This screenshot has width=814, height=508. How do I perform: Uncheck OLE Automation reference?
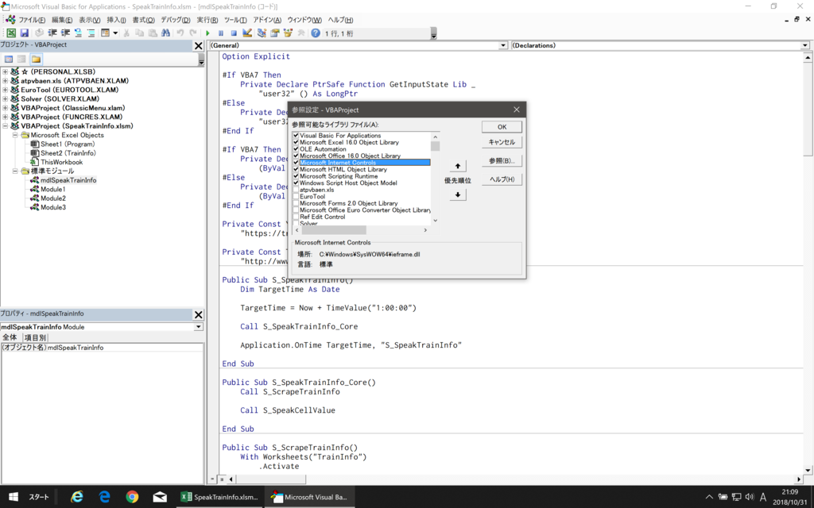[x=296, y=148]
